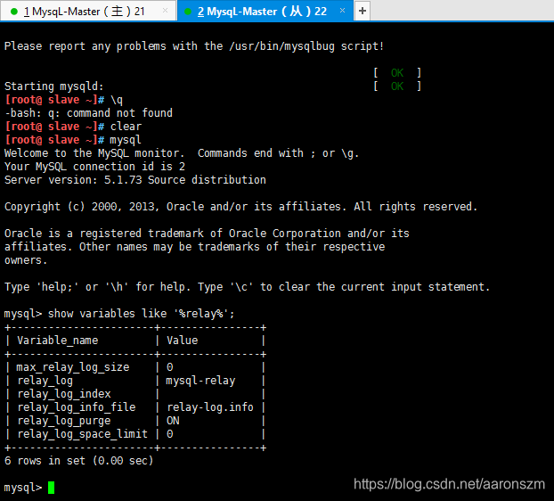The height and width of the screenshot is (501, 554).
Task: Click the 'mysql' command on slave prompt
Action: point(126,140)
